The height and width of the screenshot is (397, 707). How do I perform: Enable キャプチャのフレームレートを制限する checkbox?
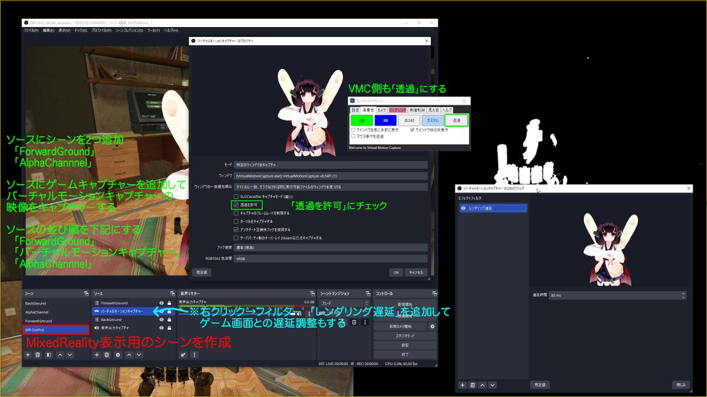(x=236, y=213)
